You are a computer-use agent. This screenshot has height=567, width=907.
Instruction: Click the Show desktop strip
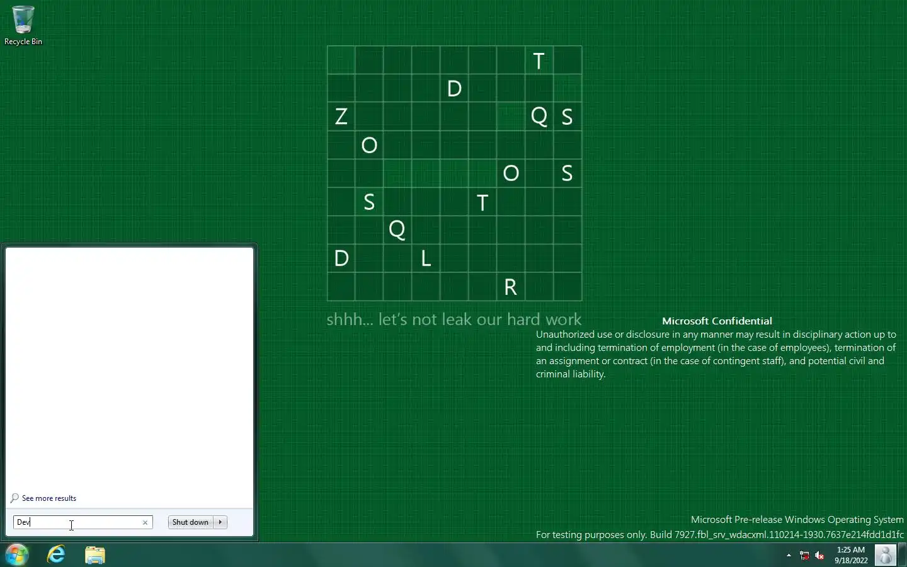(x=903, y=555)
